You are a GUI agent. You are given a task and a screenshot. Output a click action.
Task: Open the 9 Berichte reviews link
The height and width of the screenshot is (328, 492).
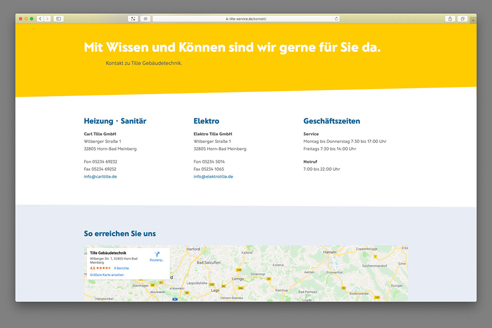coord(121,268)
